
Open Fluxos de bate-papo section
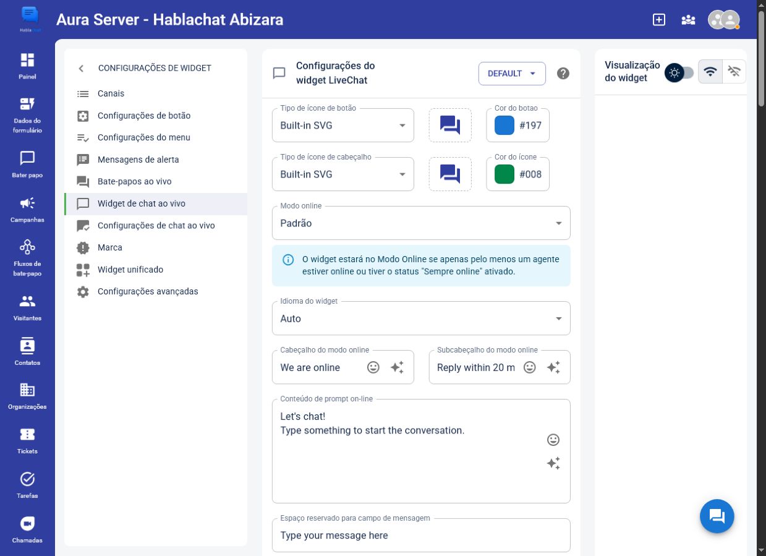click(x=27, y=258)
